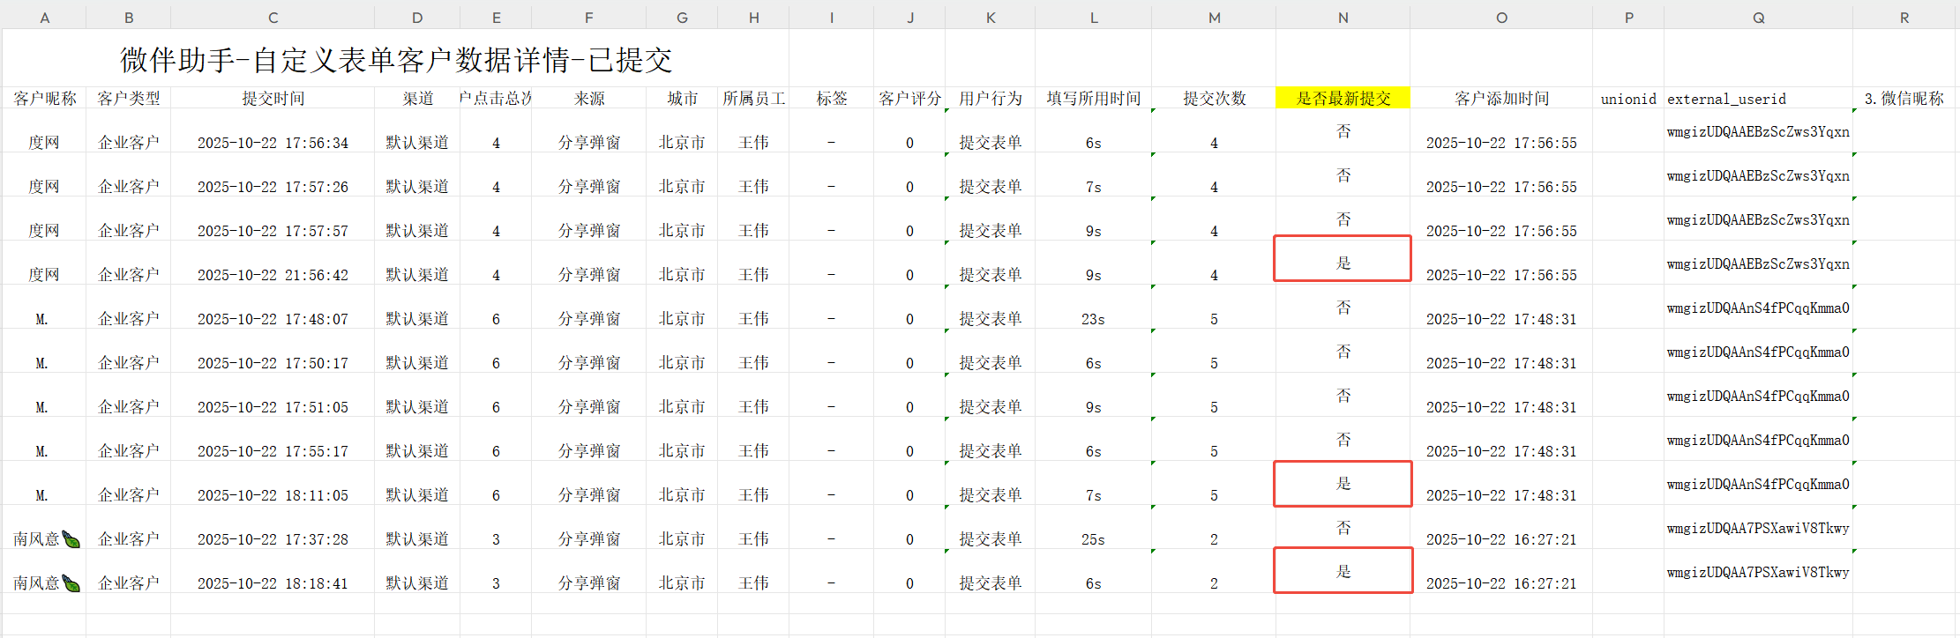1960x638 pixels.
Task: Click the unionid header cell
Action: coord(1627,99)
